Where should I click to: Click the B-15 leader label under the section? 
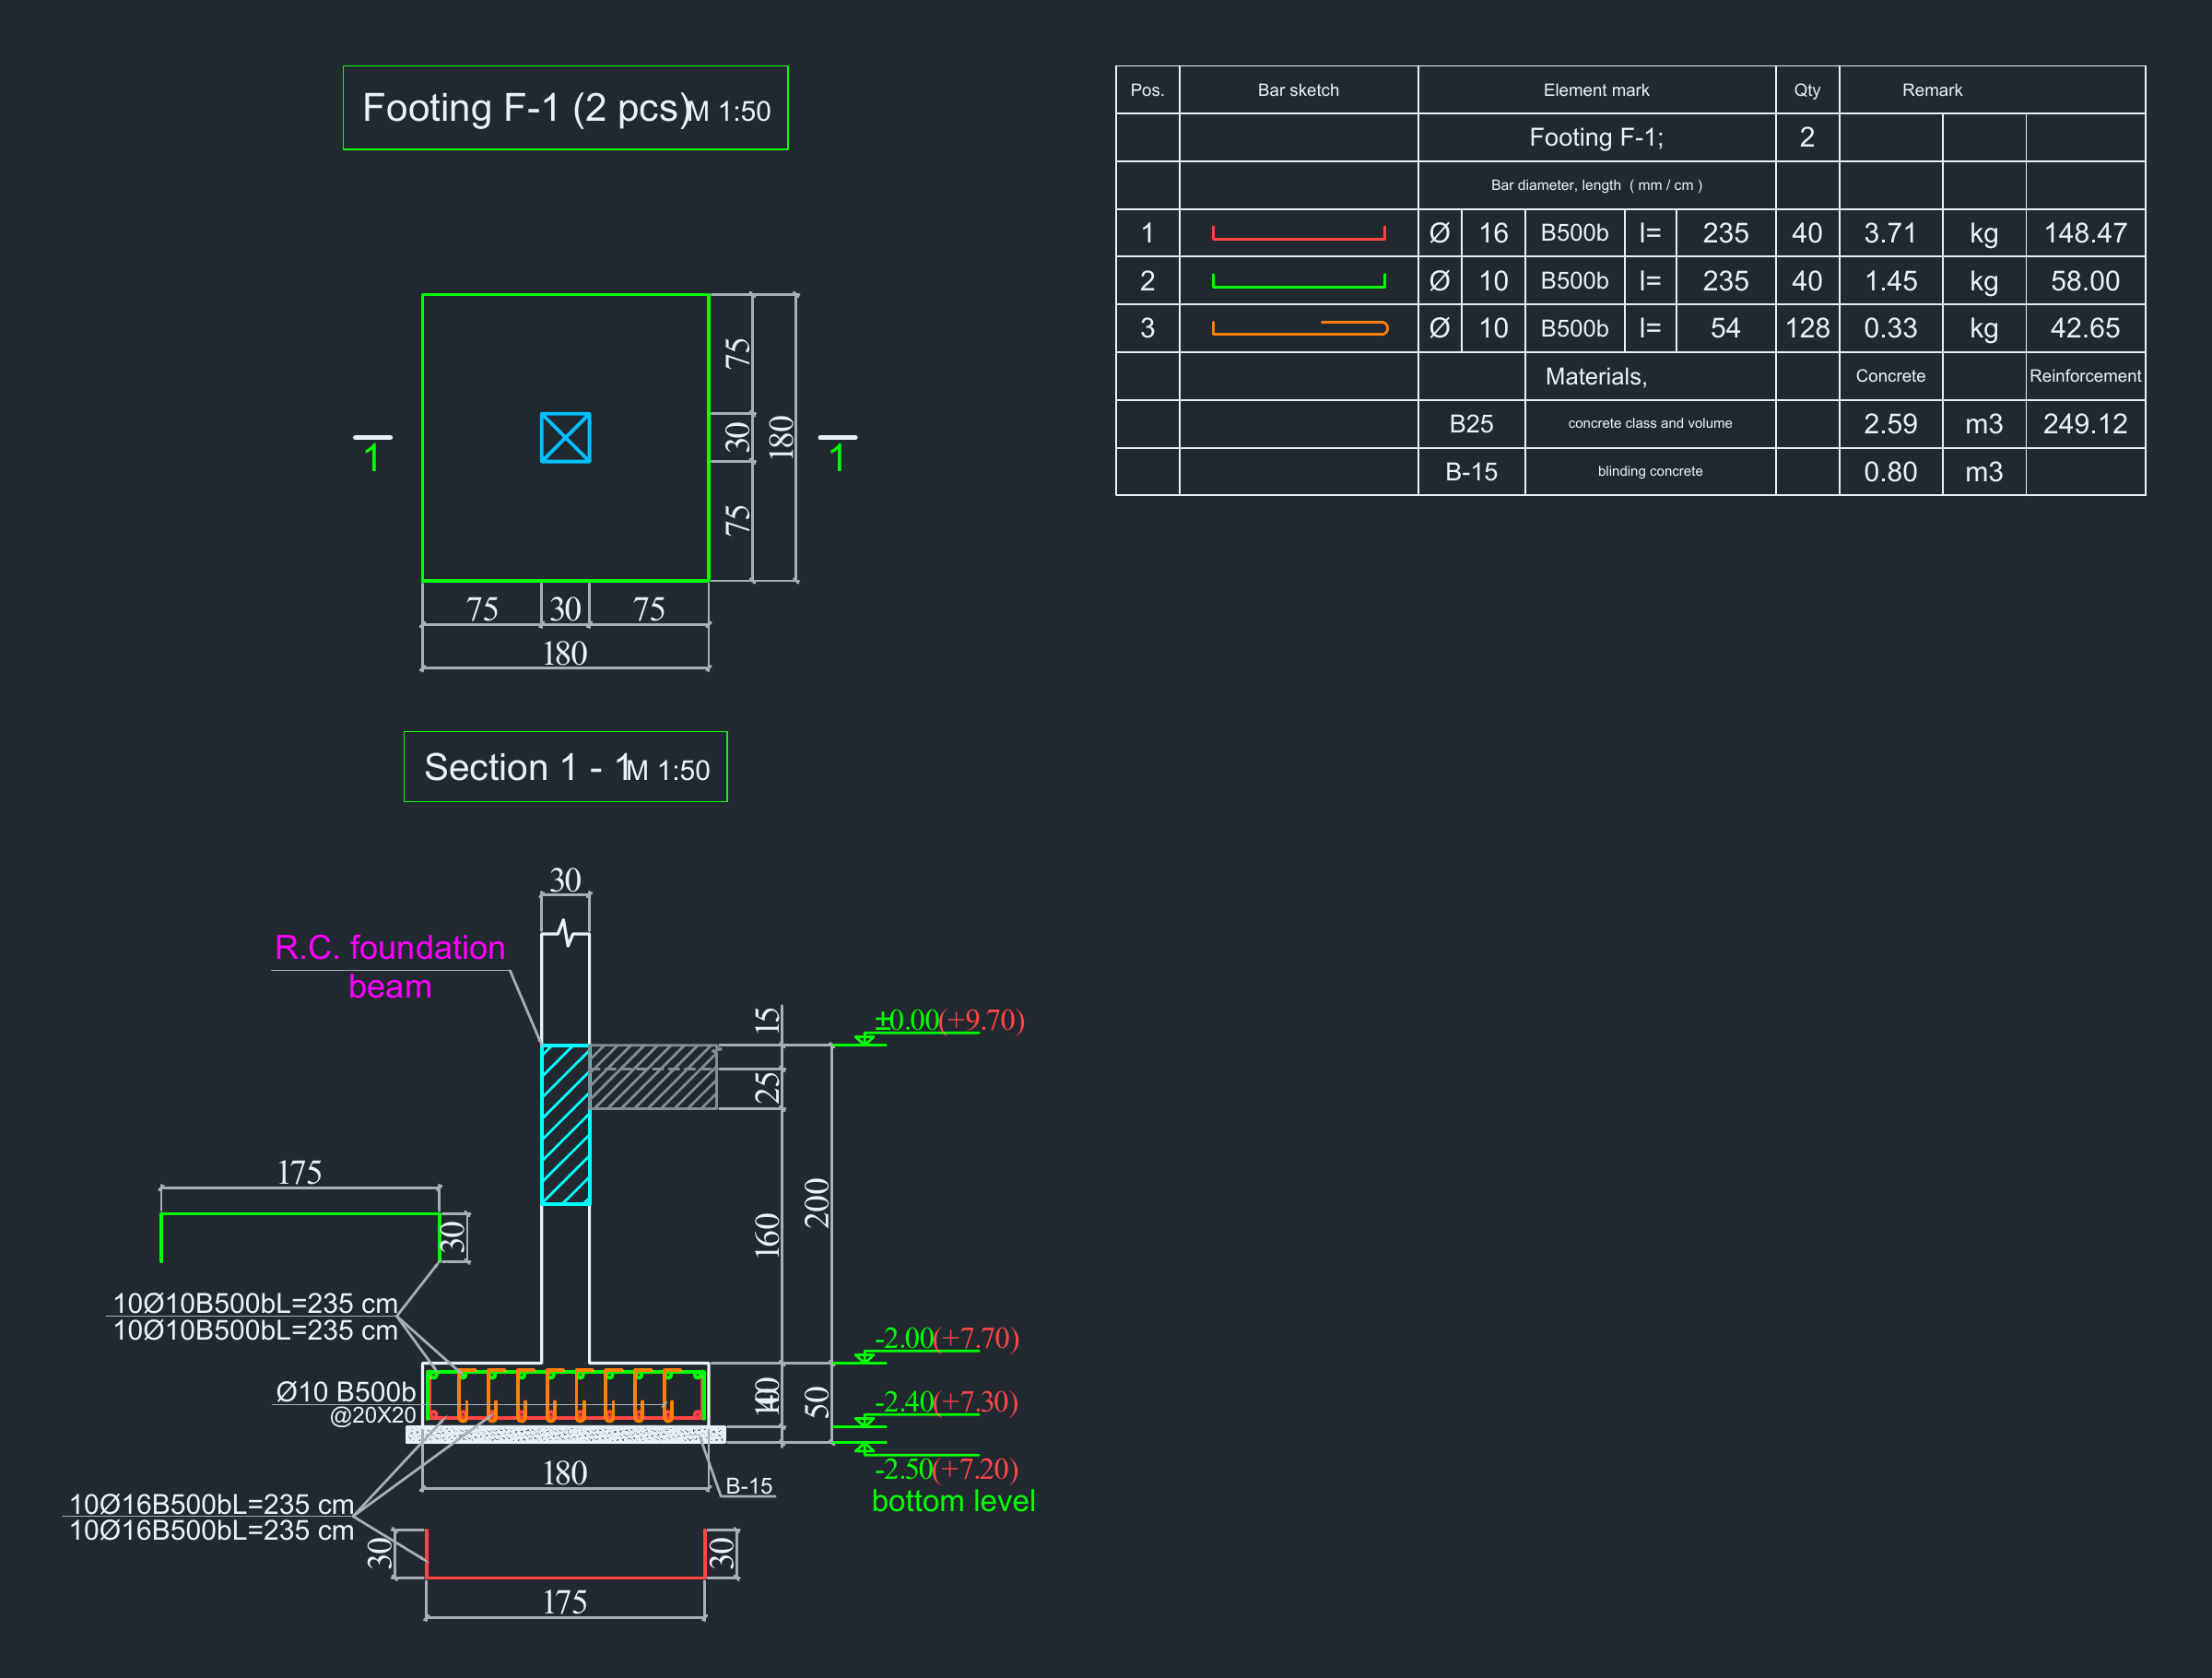coord(749,1486)
